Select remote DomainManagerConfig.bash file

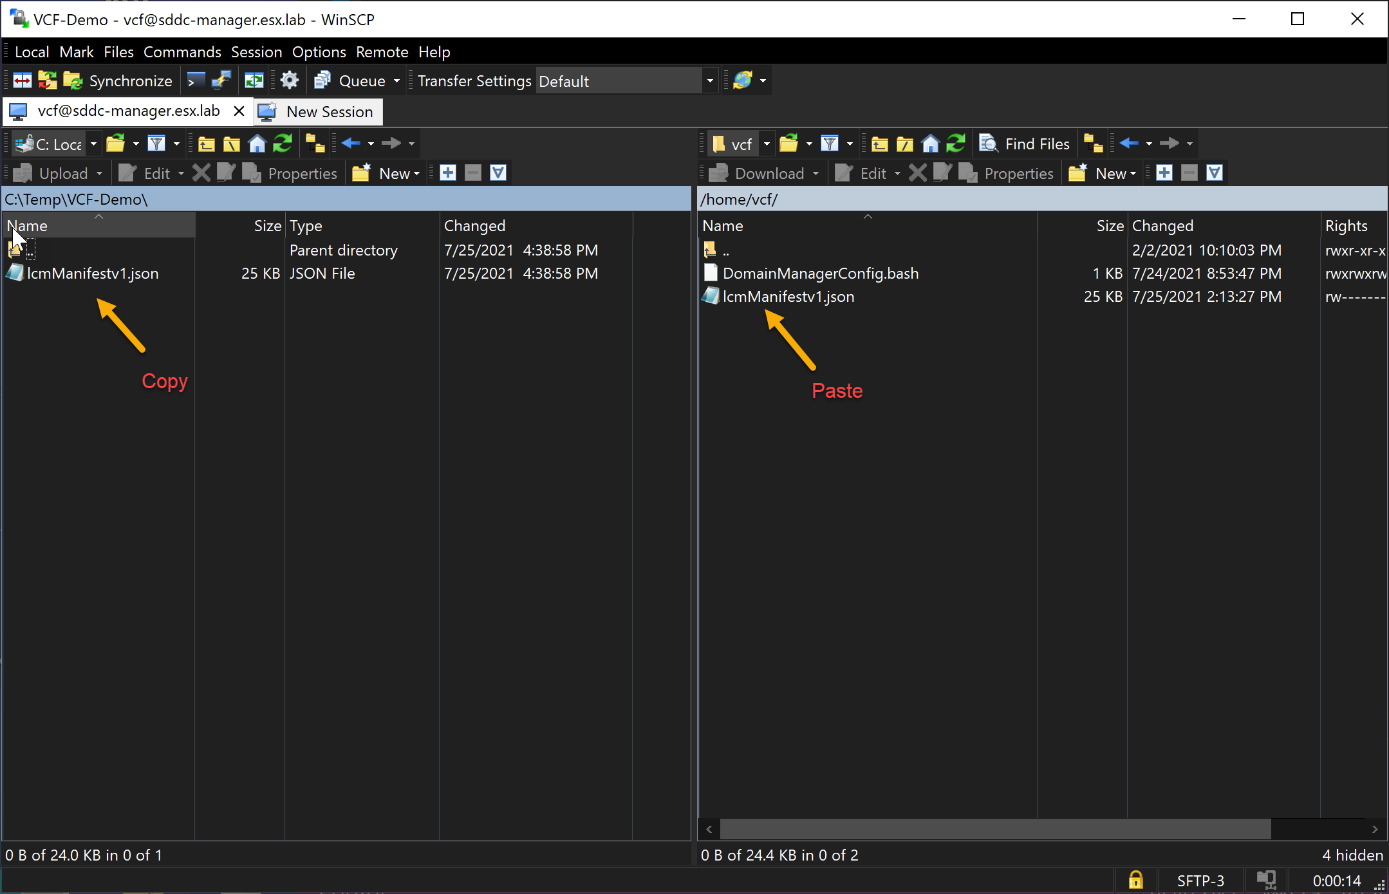(x=821, y=274)
